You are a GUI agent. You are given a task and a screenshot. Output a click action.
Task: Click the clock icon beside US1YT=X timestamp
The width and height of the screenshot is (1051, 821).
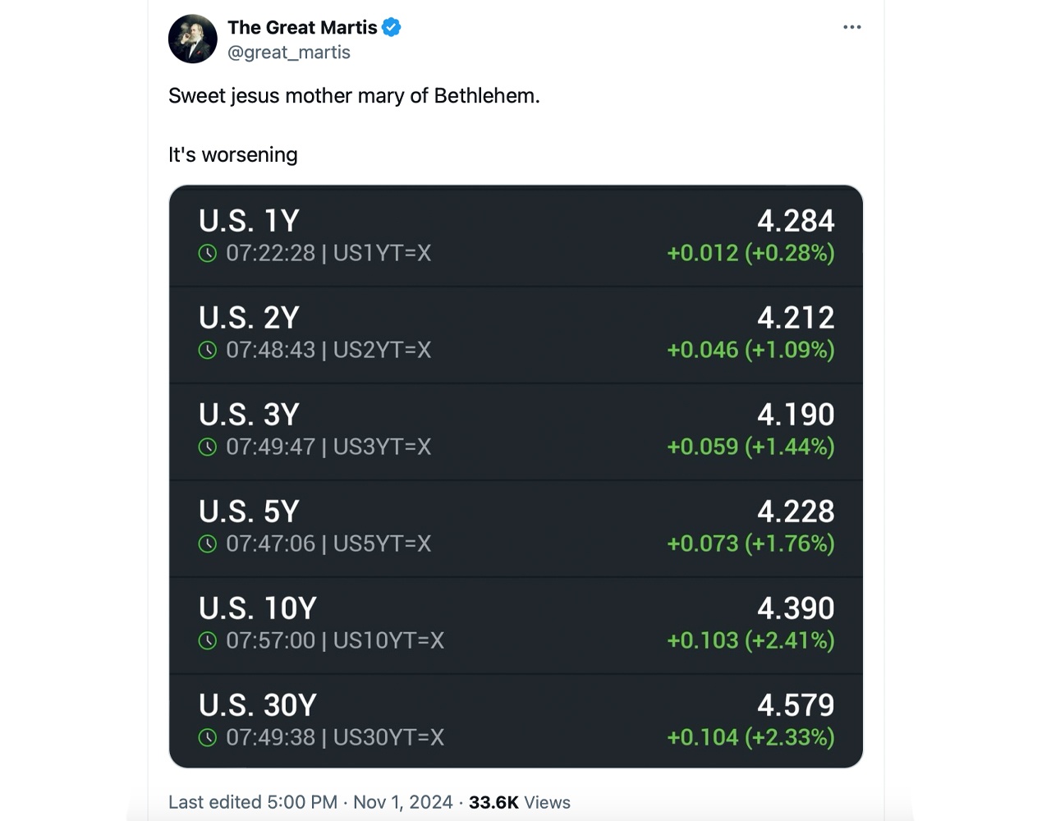pos(208,254)
